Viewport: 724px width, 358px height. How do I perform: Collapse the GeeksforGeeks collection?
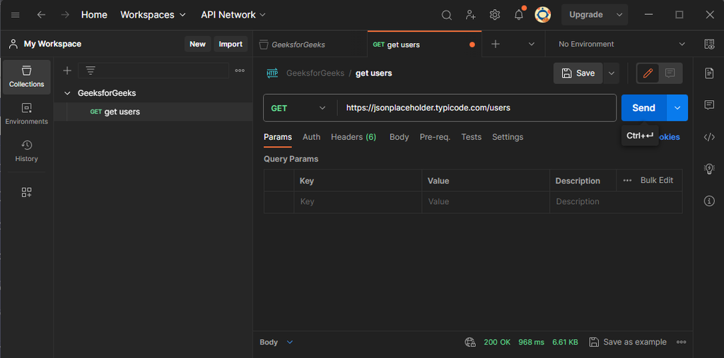tap(68, 93)
